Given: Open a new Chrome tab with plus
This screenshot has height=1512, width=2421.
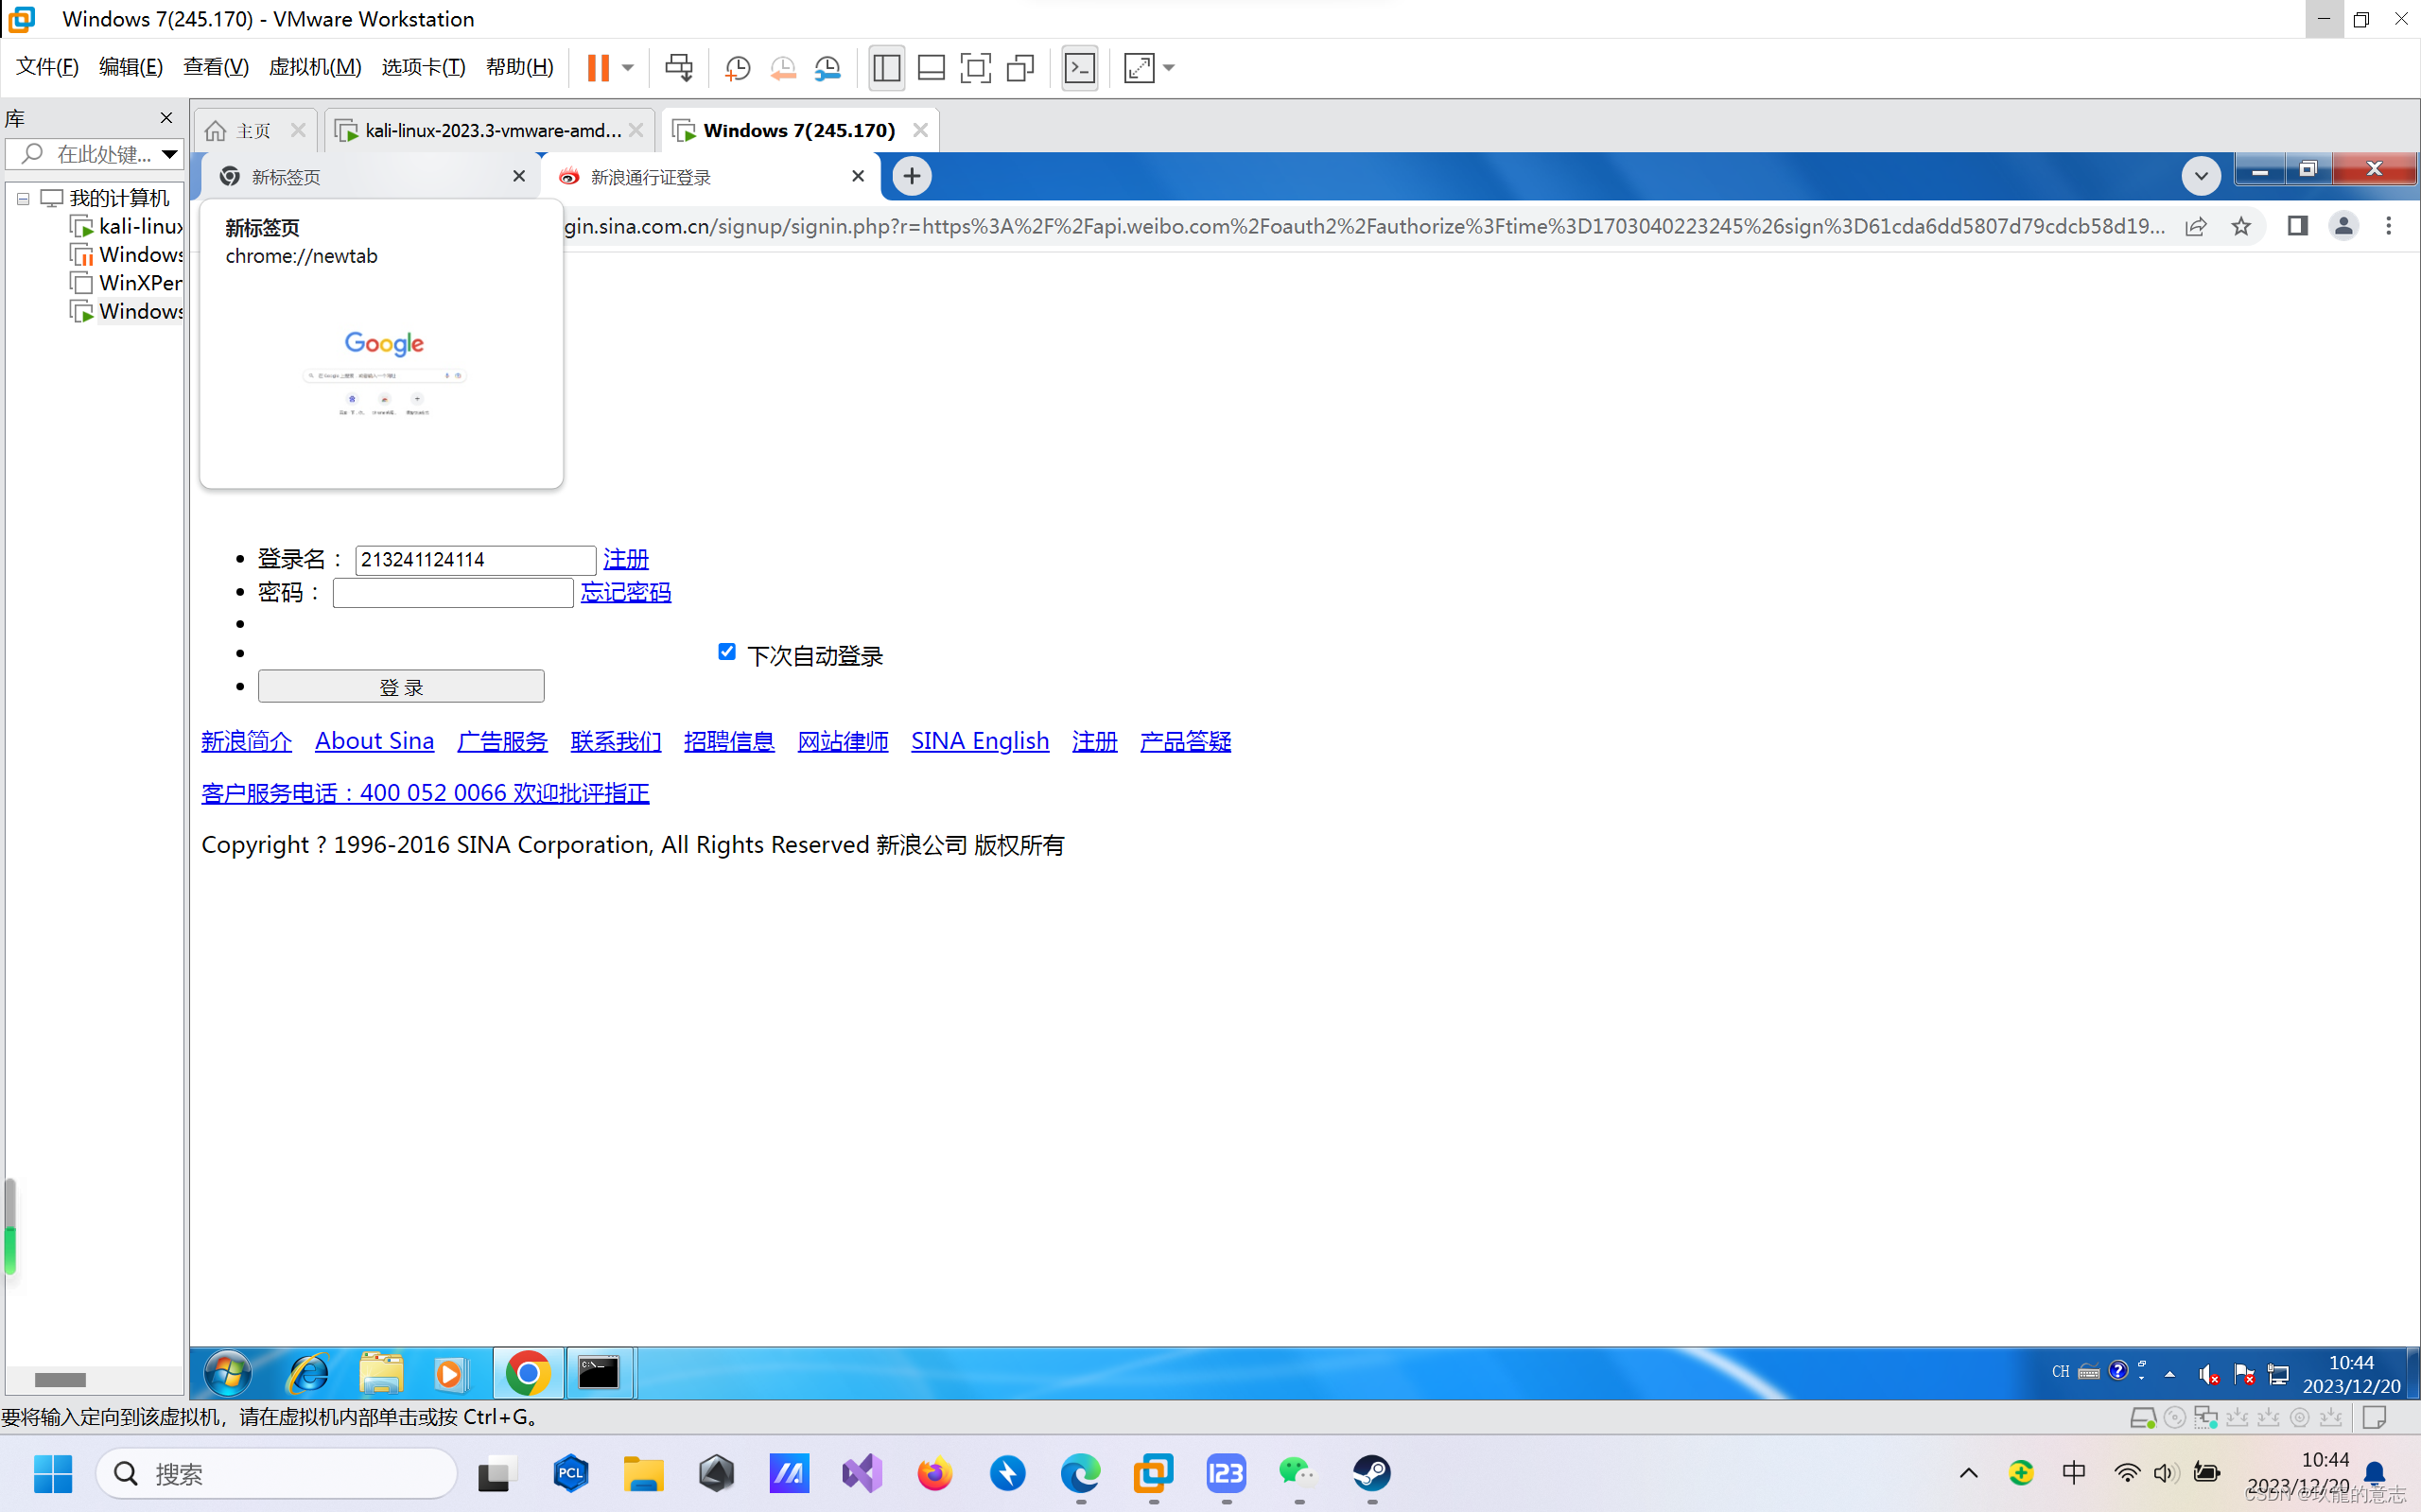Looking at the screenshot, I should pos(911,177).
